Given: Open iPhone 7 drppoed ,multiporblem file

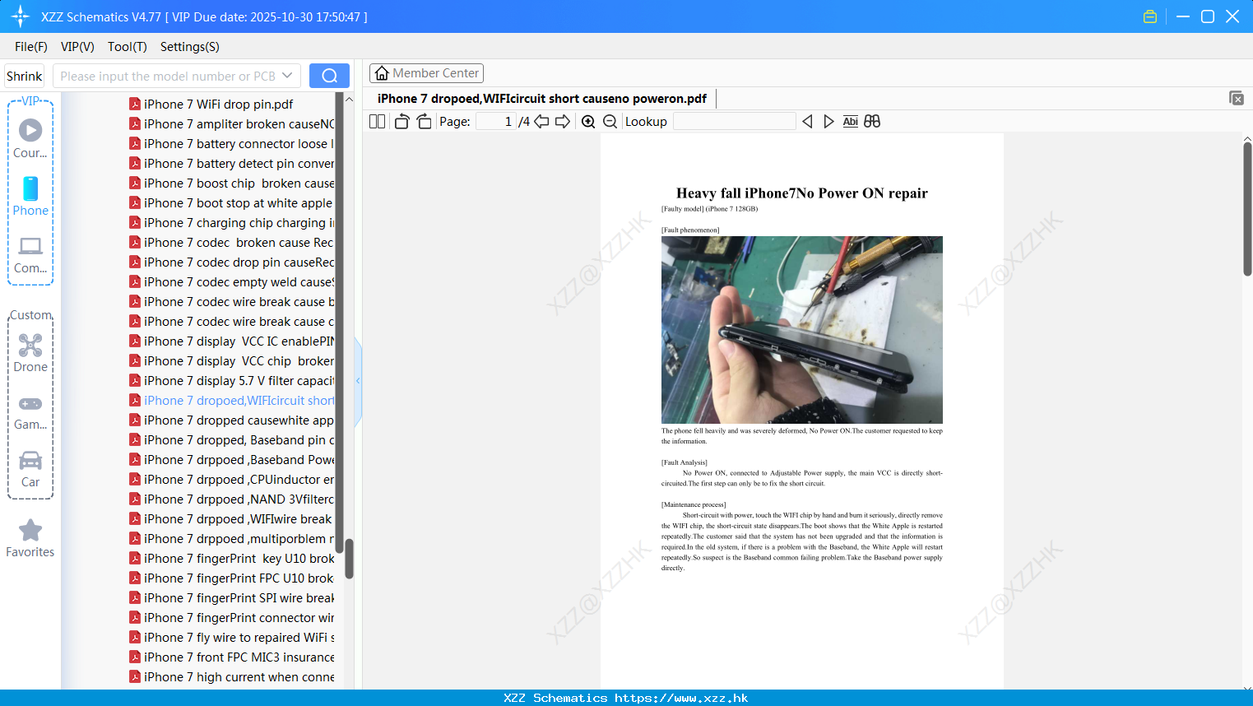Looking at the screenshot, I should (x=231, y=538).
